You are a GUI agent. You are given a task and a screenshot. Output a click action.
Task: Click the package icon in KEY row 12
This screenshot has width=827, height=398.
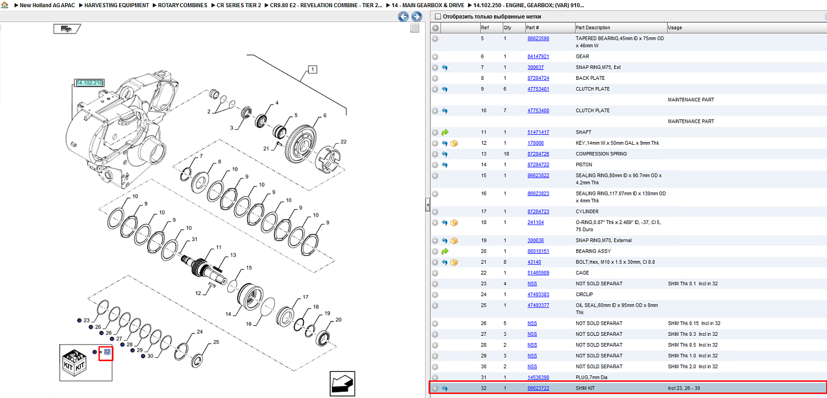(454, 143)
